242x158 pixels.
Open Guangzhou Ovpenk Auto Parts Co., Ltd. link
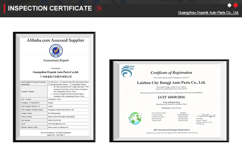208,13
